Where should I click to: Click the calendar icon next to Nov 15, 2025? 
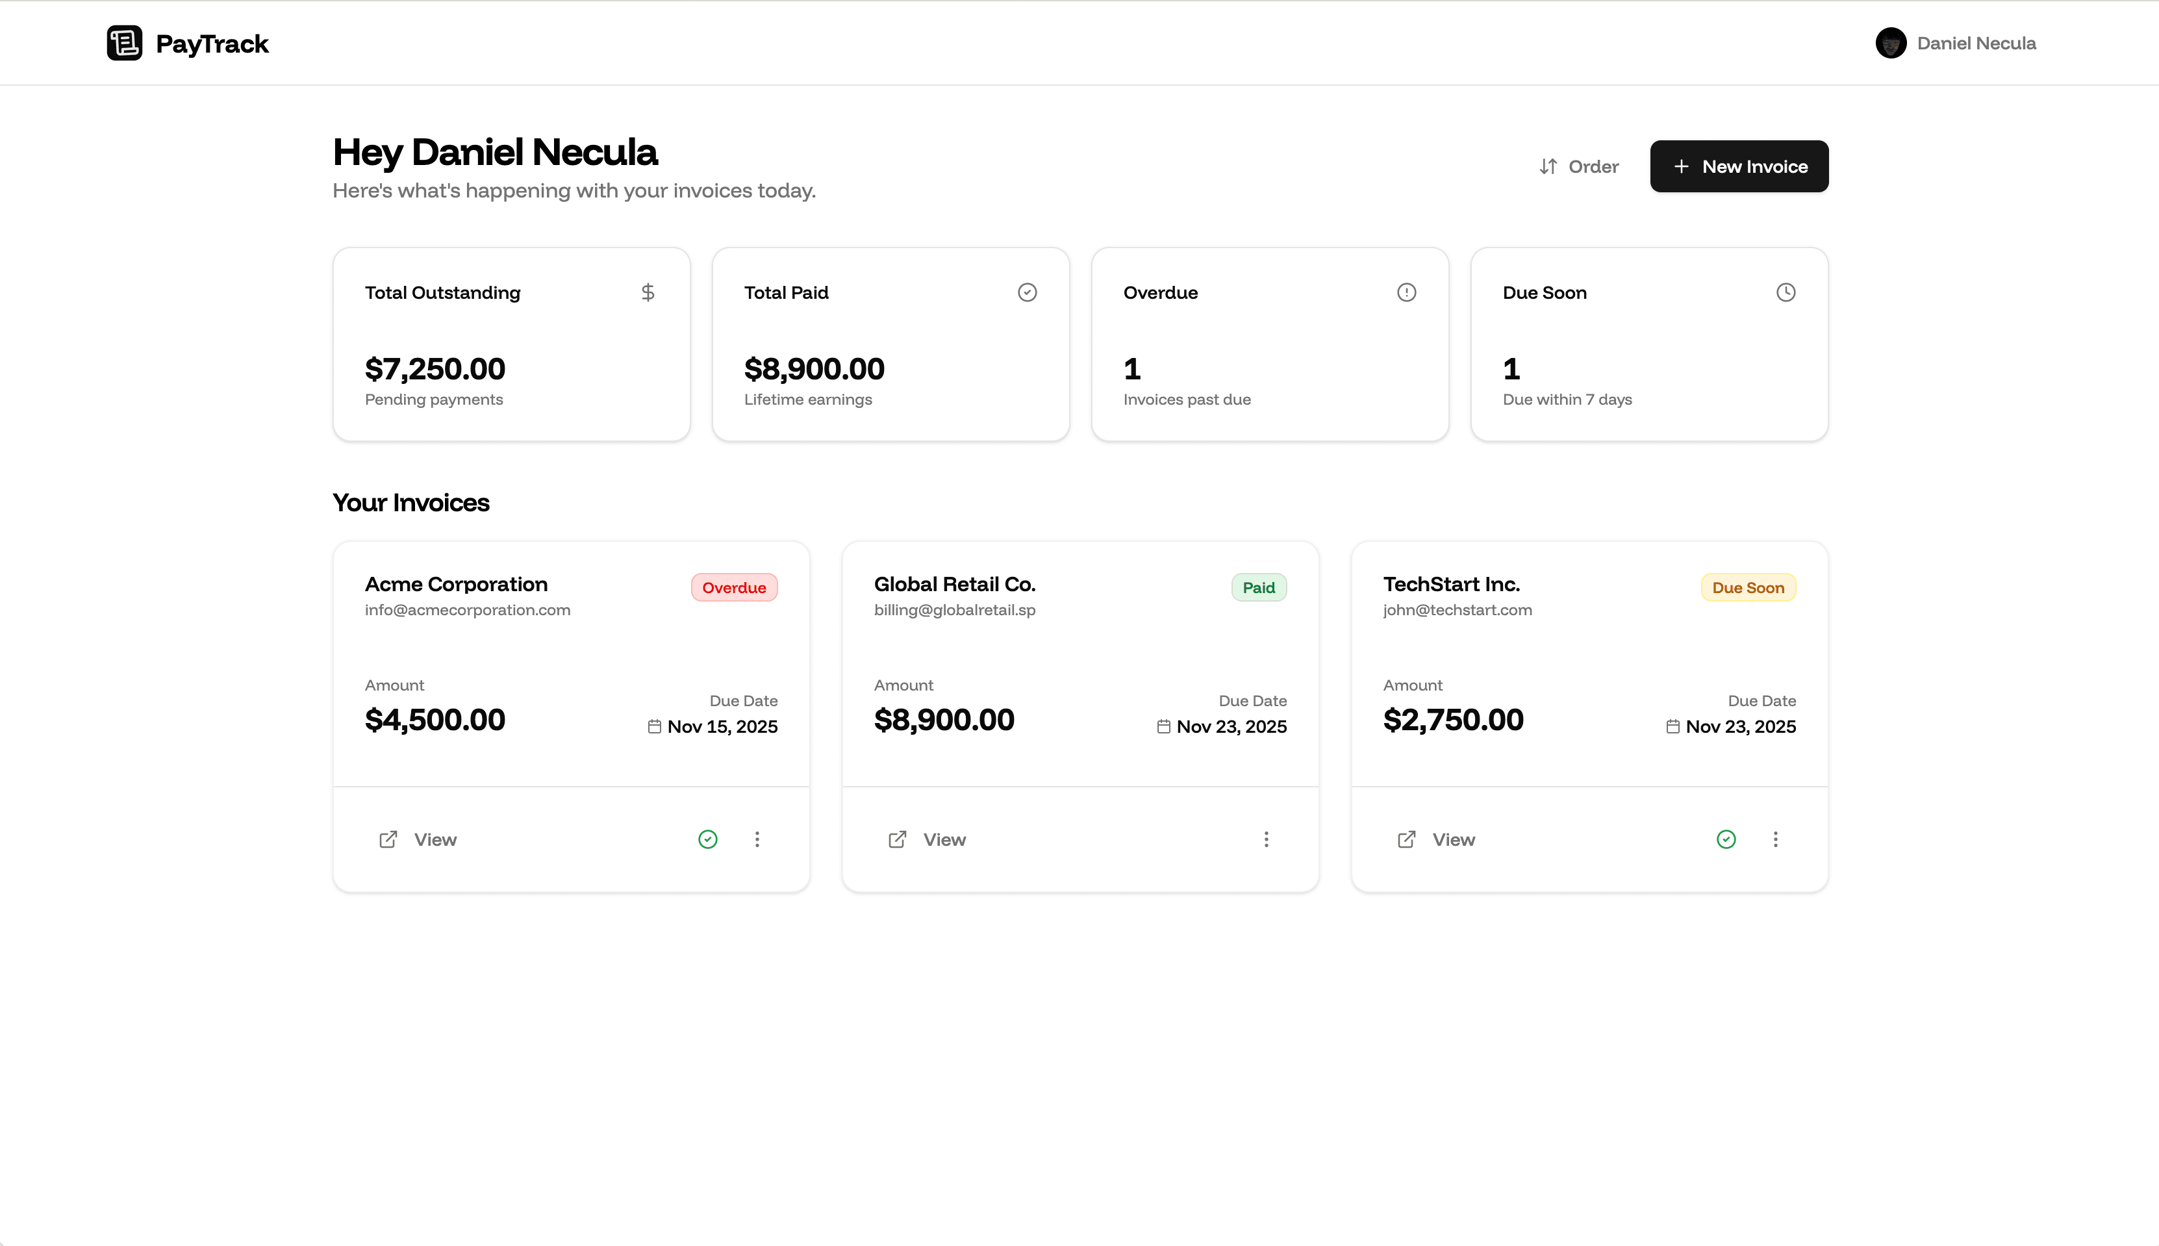654,726
